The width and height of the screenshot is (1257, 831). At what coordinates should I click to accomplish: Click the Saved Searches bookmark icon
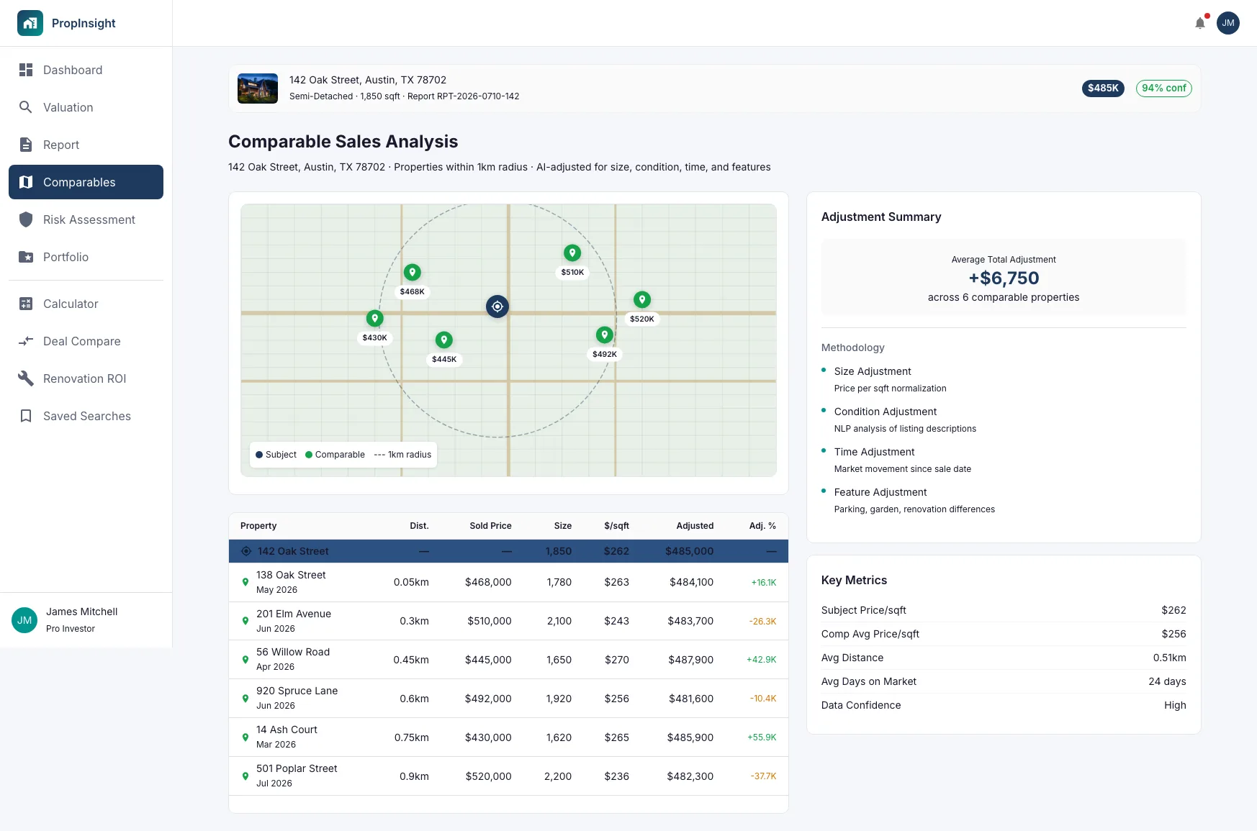[26, 416]
